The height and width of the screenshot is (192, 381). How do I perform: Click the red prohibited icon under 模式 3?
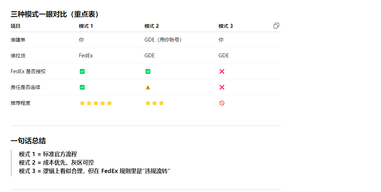point(222,103)
